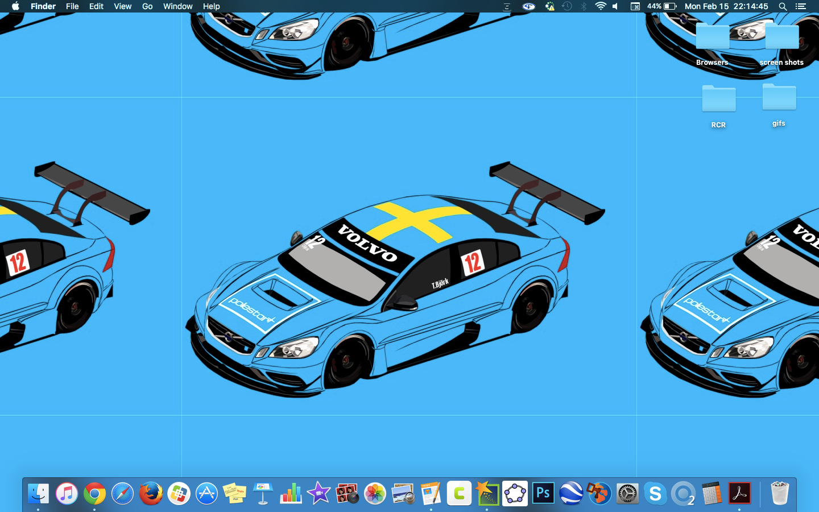Open the shooting-star green-framed app icon

click(x=487, y=493)
